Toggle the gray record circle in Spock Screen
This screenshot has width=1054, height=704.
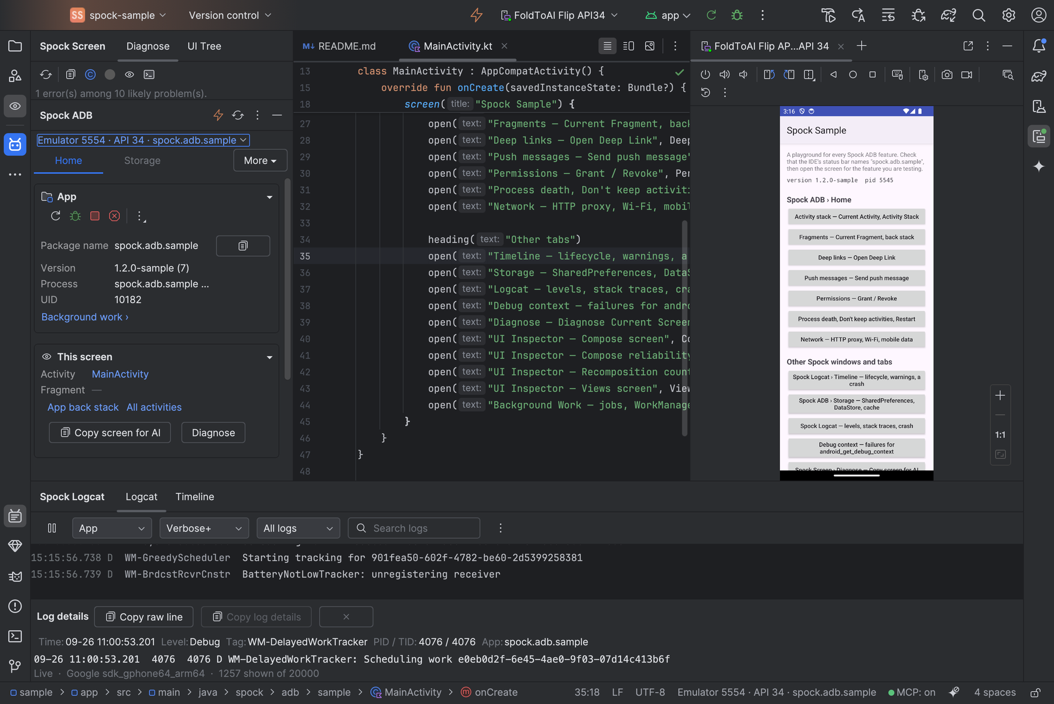[109, 74]
